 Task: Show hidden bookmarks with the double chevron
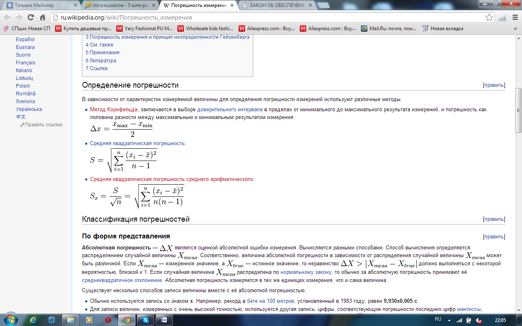tap(516, 29)
